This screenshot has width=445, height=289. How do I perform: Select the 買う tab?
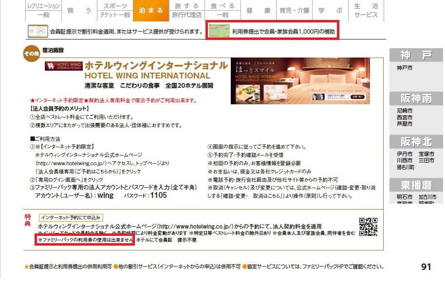point(79,11)
